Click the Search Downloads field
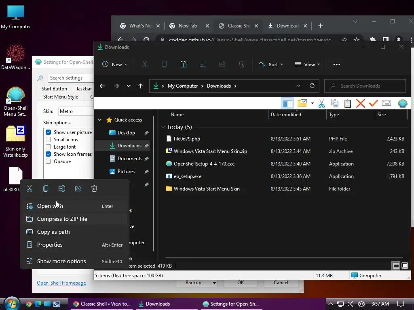414x310 pixels. (365, 86)
